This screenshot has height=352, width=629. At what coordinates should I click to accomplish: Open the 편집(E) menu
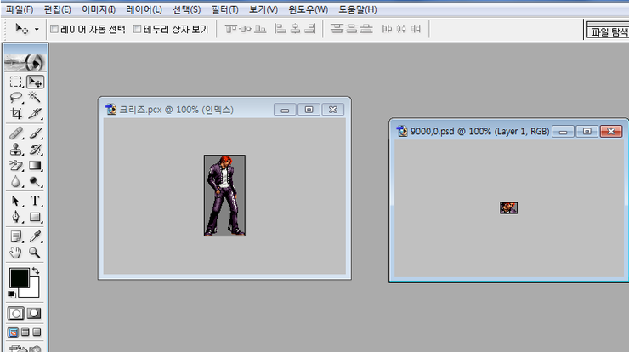click(x=57, y=9)
